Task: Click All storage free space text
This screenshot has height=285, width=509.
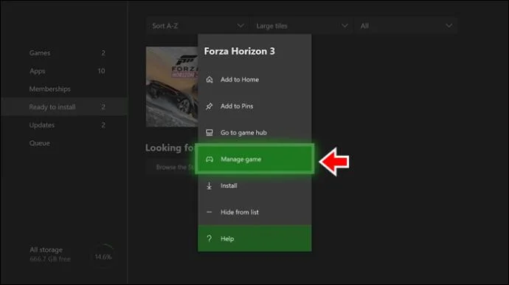Action: pyautogui.click(x=50, y=259)
